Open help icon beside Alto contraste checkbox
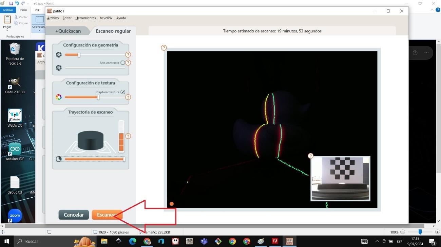 click(128, 63)
